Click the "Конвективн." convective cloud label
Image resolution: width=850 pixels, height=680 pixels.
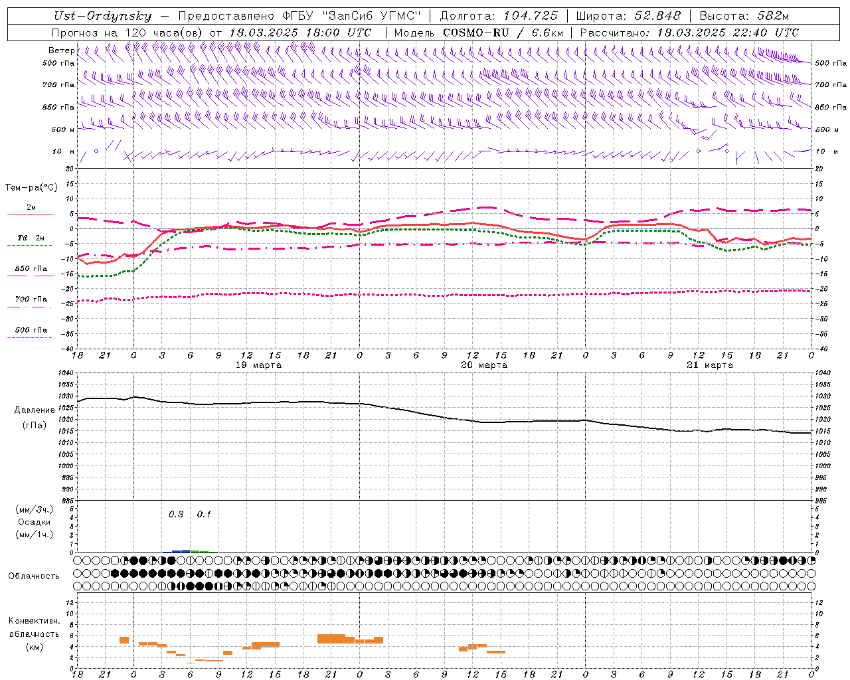[35, 621]
